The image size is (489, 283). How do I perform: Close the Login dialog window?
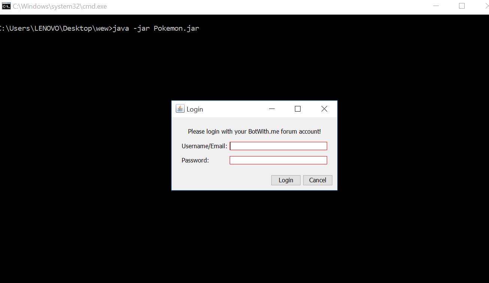point(324,109)
